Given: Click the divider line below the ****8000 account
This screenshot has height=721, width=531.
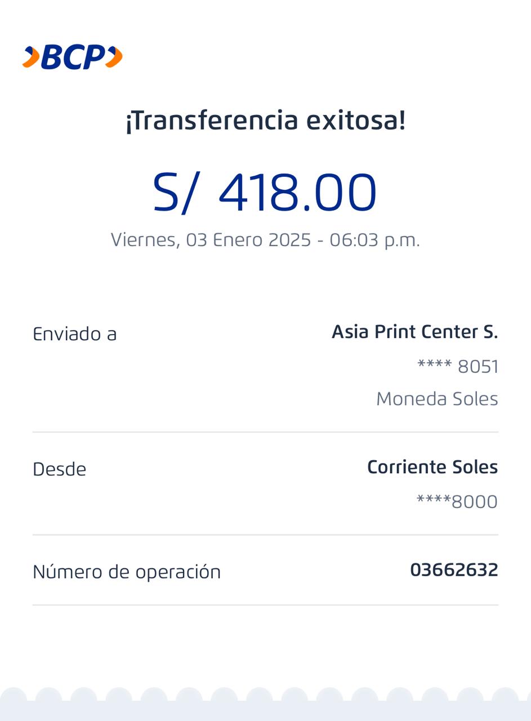Looking at the screenshot, I should (265, 535).
